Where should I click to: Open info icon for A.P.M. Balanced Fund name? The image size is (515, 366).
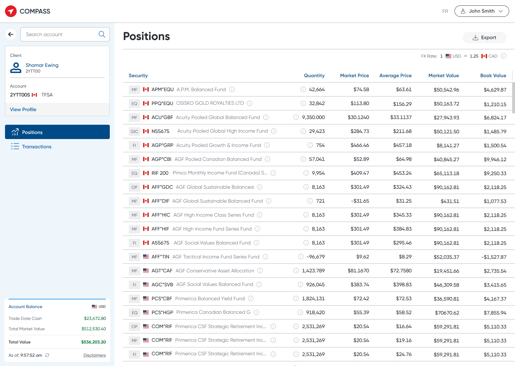click(232, 89)
